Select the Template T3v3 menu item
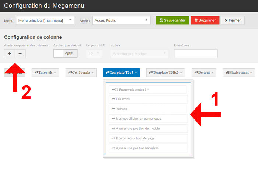 121,73
